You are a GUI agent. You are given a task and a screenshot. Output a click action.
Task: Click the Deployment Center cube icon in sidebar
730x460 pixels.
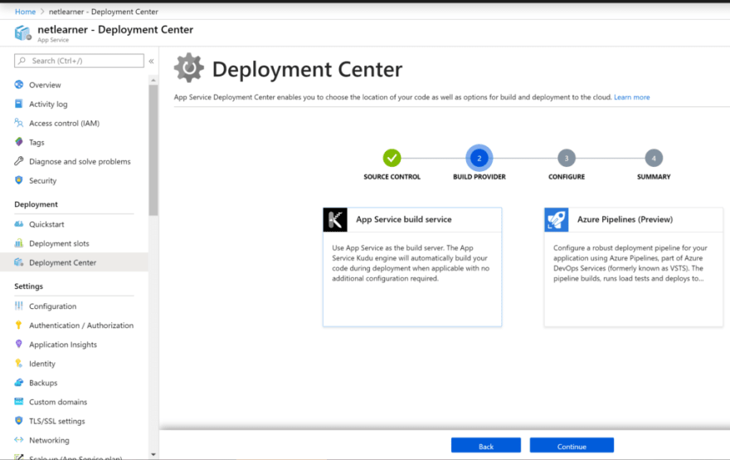(18, 262)
